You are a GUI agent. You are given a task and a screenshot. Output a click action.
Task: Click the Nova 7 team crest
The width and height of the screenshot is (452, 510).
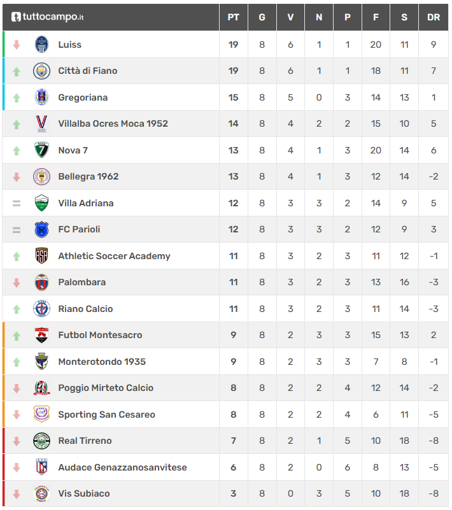coord(41,150)
